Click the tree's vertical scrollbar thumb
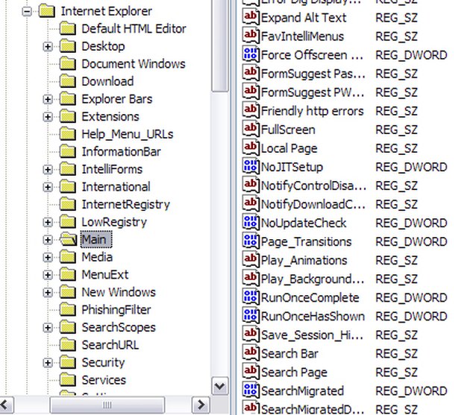470x415 pixels. coord(220,45)
